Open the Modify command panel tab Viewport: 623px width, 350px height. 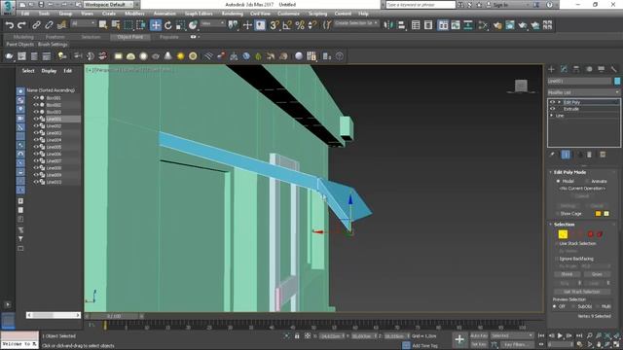pos(564,69)
